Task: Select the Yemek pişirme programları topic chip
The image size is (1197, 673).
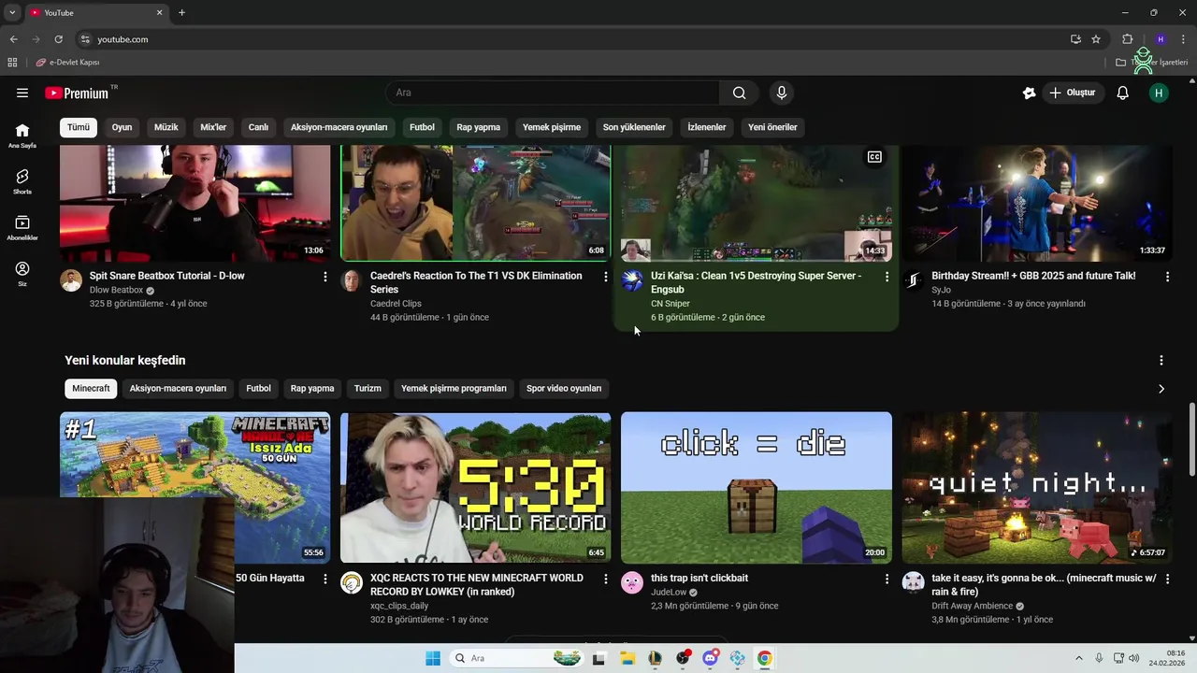Action: tap(454, 389)
